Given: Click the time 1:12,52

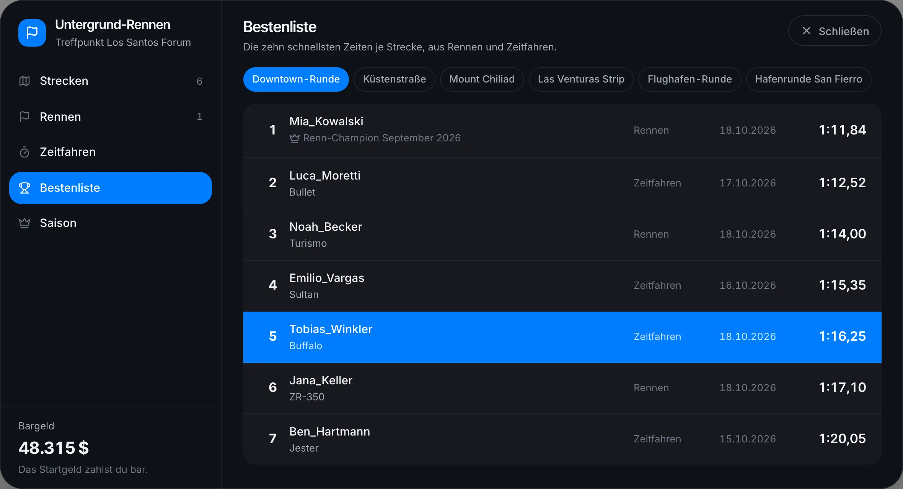Looking at the screenshot, I should coord(842,183).
